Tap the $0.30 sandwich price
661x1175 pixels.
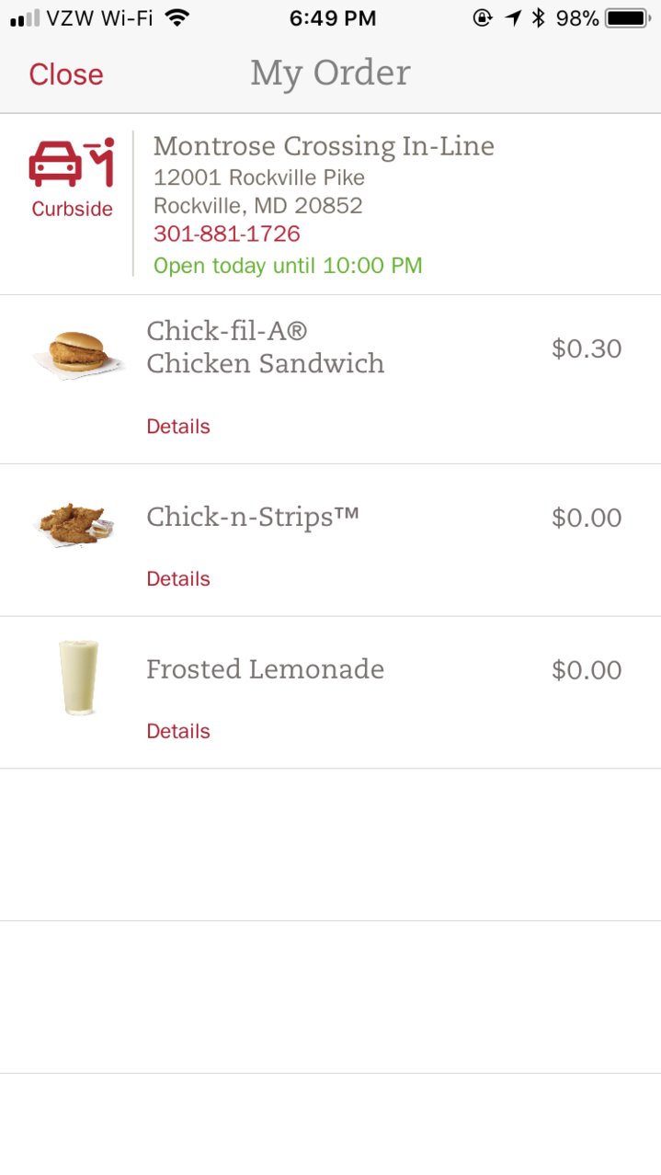(587, 348)
